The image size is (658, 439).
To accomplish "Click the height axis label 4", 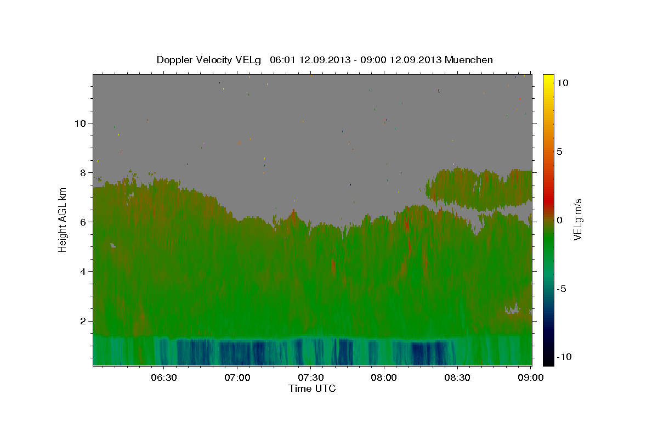I will click(x=82, y=272).
